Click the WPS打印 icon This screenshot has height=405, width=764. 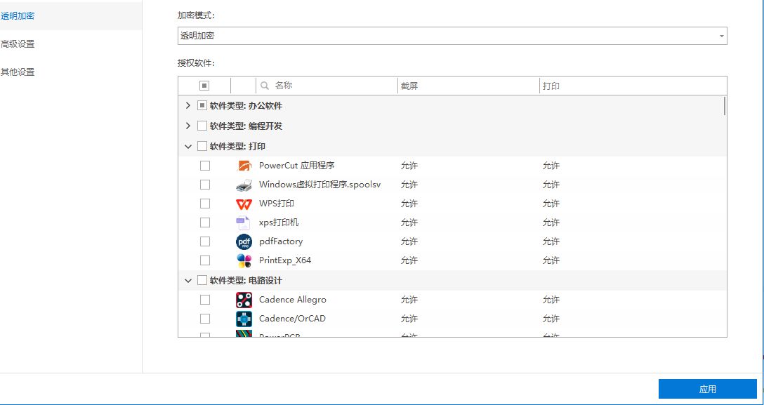click(244, 204)
